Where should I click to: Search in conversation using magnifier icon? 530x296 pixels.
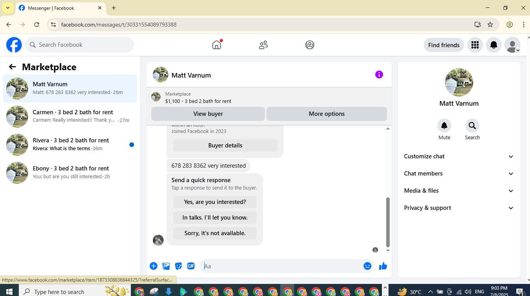click(472, 126)
